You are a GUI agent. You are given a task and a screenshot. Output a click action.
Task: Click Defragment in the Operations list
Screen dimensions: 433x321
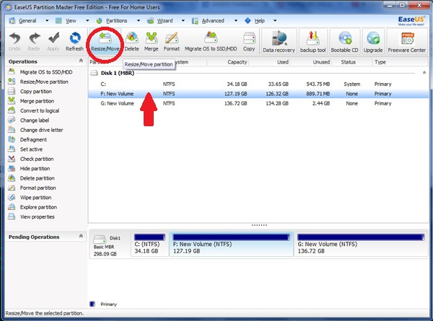[33, 139]
